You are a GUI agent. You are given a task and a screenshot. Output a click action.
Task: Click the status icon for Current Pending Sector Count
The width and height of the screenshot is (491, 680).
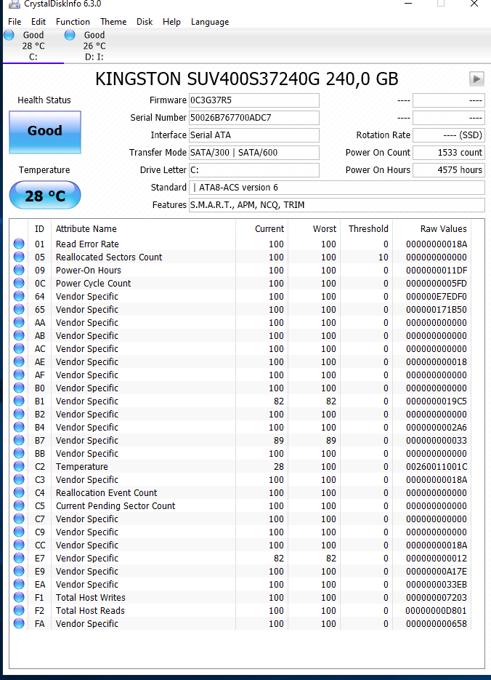(19, 505)
